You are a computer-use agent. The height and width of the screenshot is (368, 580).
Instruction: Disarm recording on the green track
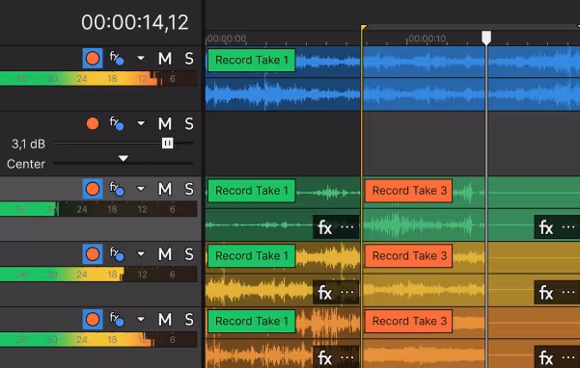pos(93,189)
